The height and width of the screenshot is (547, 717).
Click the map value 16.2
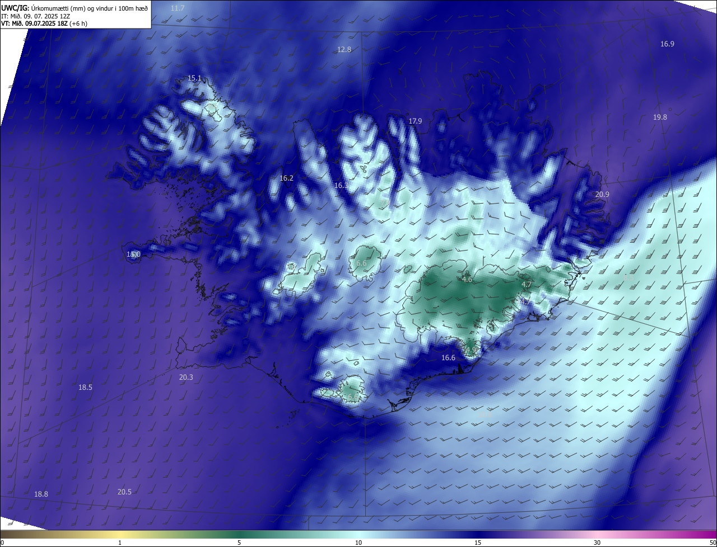click(286, 178)
